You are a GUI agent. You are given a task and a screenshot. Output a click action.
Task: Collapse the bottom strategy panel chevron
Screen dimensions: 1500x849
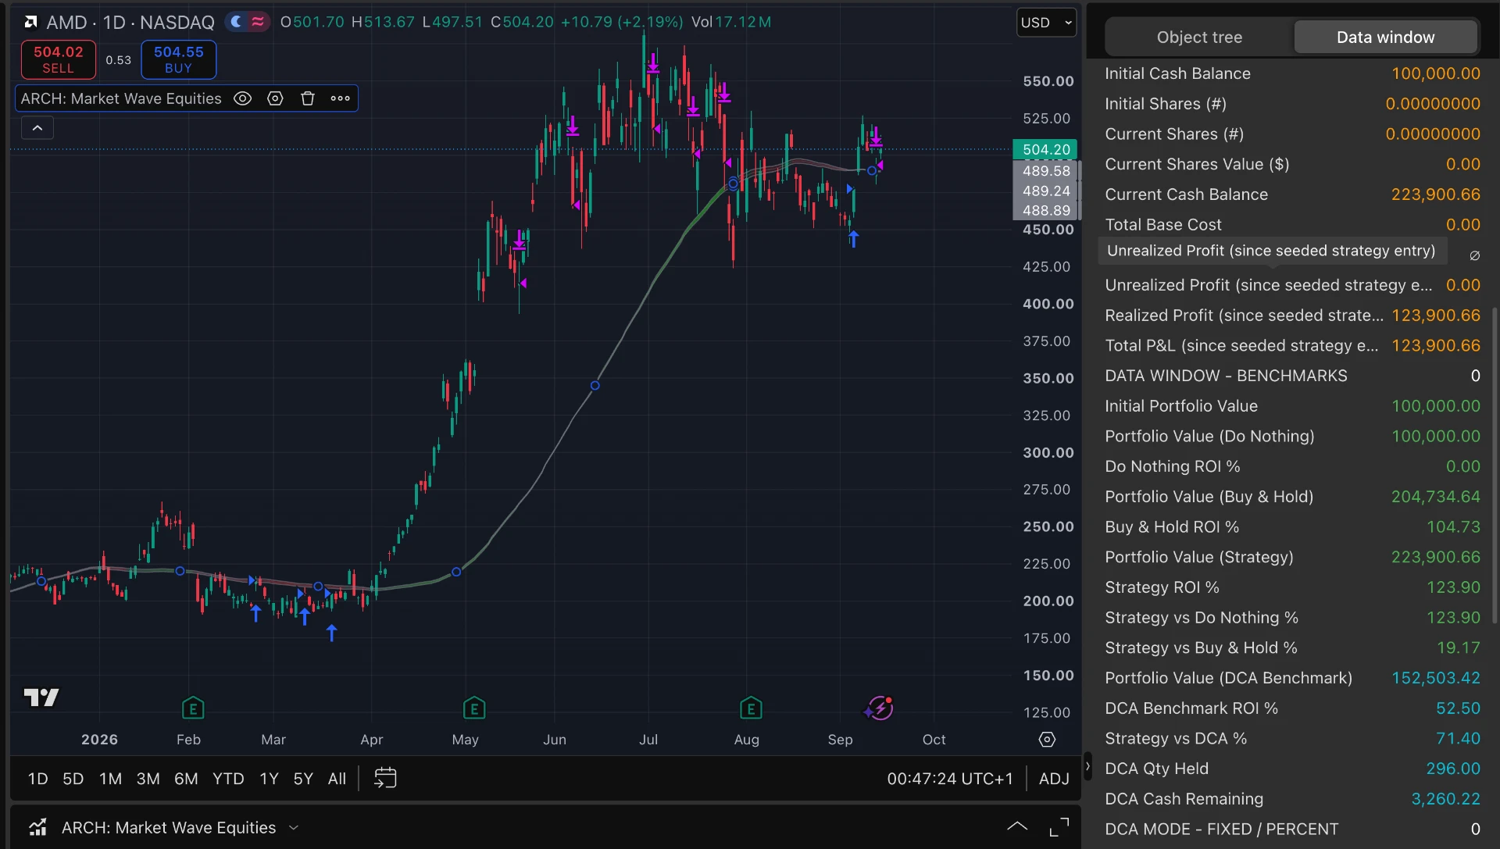point(1017,826)
